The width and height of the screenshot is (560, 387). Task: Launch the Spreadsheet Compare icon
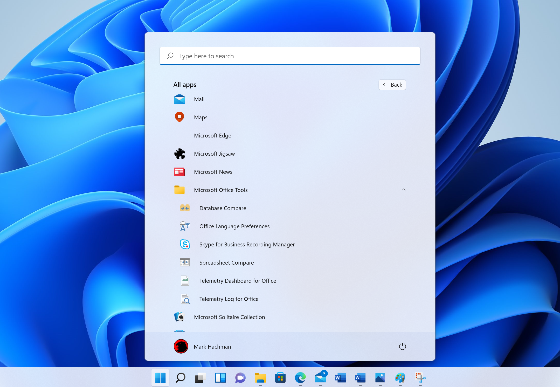tap(185, 262)
